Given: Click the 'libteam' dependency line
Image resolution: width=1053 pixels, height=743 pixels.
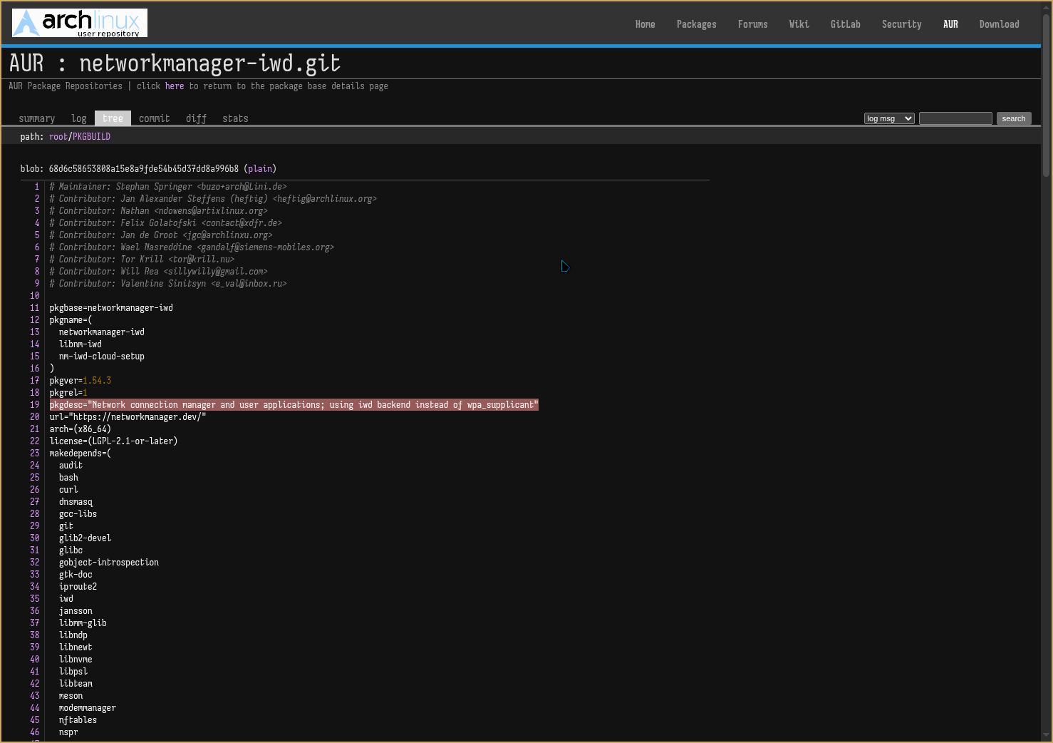Looking at the screenshot, I should pos(76,684).
